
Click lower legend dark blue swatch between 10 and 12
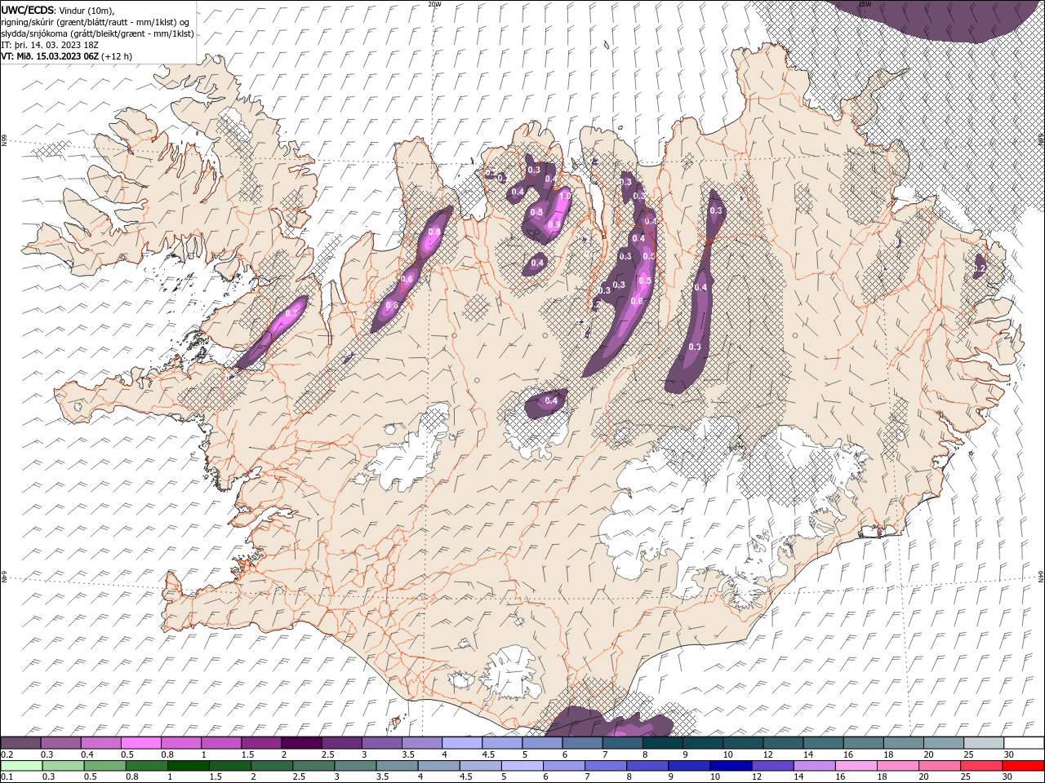click(731, 766)
